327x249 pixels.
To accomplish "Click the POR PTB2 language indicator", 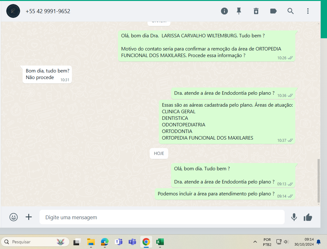I will click(x=267, y=242).
